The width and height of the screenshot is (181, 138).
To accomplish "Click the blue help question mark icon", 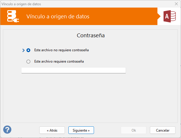I will [7, 130].
